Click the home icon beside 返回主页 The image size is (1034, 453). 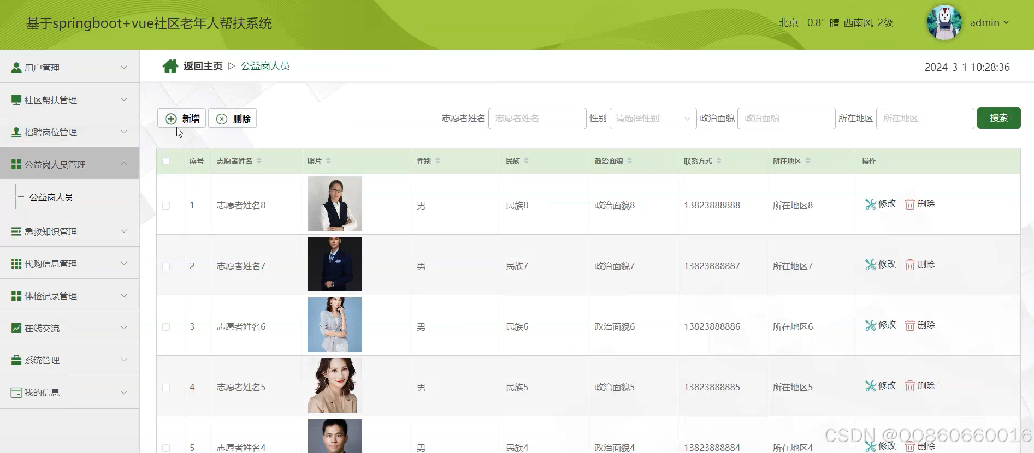pos(170,66)
